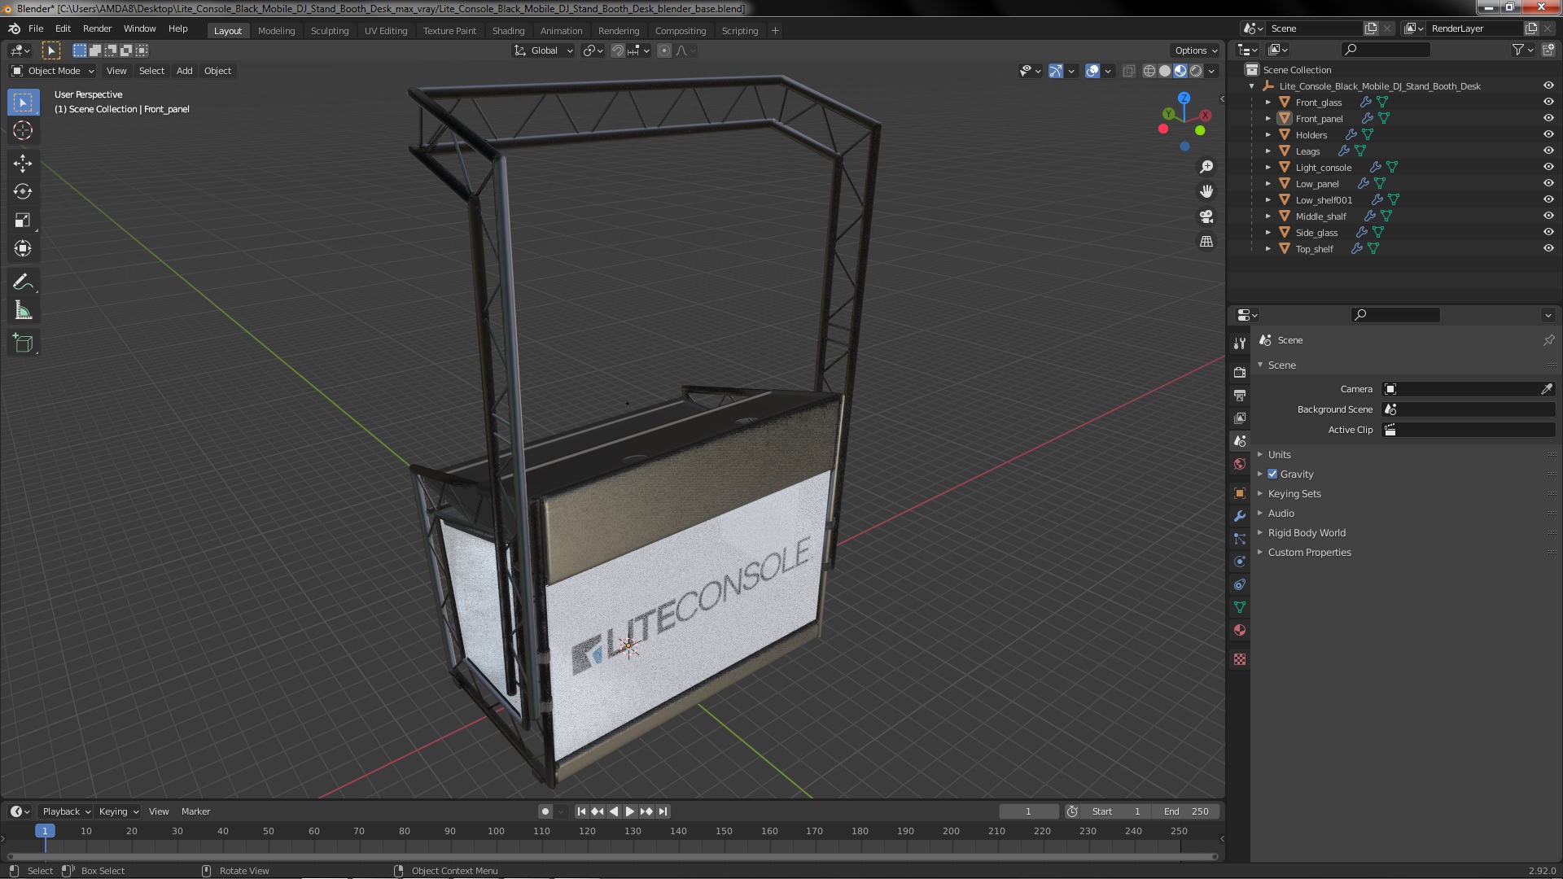The image size is (1563, 879).
Task: Open the Object properties tab
Action: pyautogui.click(x=1240, y=493)
